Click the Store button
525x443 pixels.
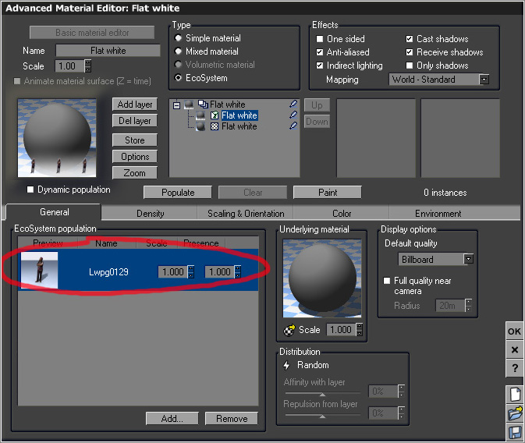pos(135,140)
